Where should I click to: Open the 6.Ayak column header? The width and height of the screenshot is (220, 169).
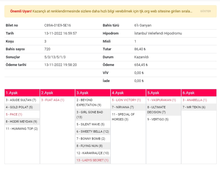[199, 93]
